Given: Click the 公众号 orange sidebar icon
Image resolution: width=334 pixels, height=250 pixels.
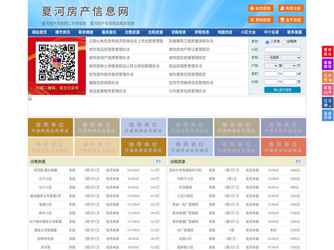Looking at the screenshot, I should (328, 77).
